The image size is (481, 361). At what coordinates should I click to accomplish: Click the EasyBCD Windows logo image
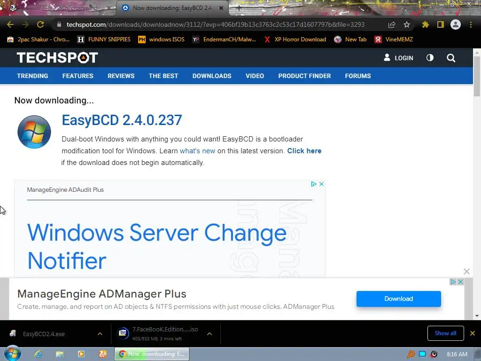[34, 132]
